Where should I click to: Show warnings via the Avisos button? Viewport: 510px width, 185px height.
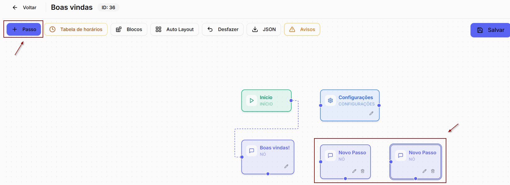pyautogui.click(x=302, y=29)
